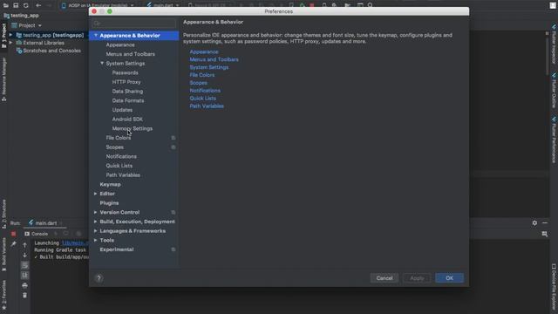Expand testing_app project tree node
This screenshot has width=558, height=314.
pos(10,35)
